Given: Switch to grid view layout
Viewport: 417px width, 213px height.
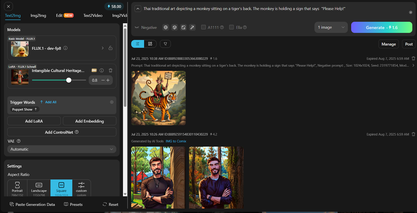Looking at the screenshot, I should [x=150, y=44].
